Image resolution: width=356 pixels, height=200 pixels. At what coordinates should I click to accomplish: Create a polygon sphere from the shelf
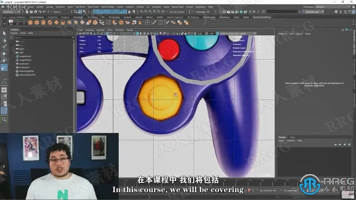coord(30,22)
